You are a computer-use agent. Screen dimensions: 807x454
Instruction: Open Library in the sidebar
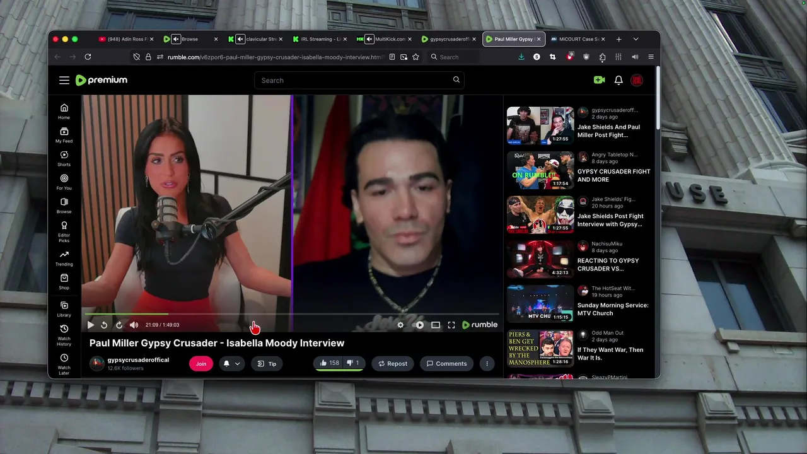pos(64,309)
